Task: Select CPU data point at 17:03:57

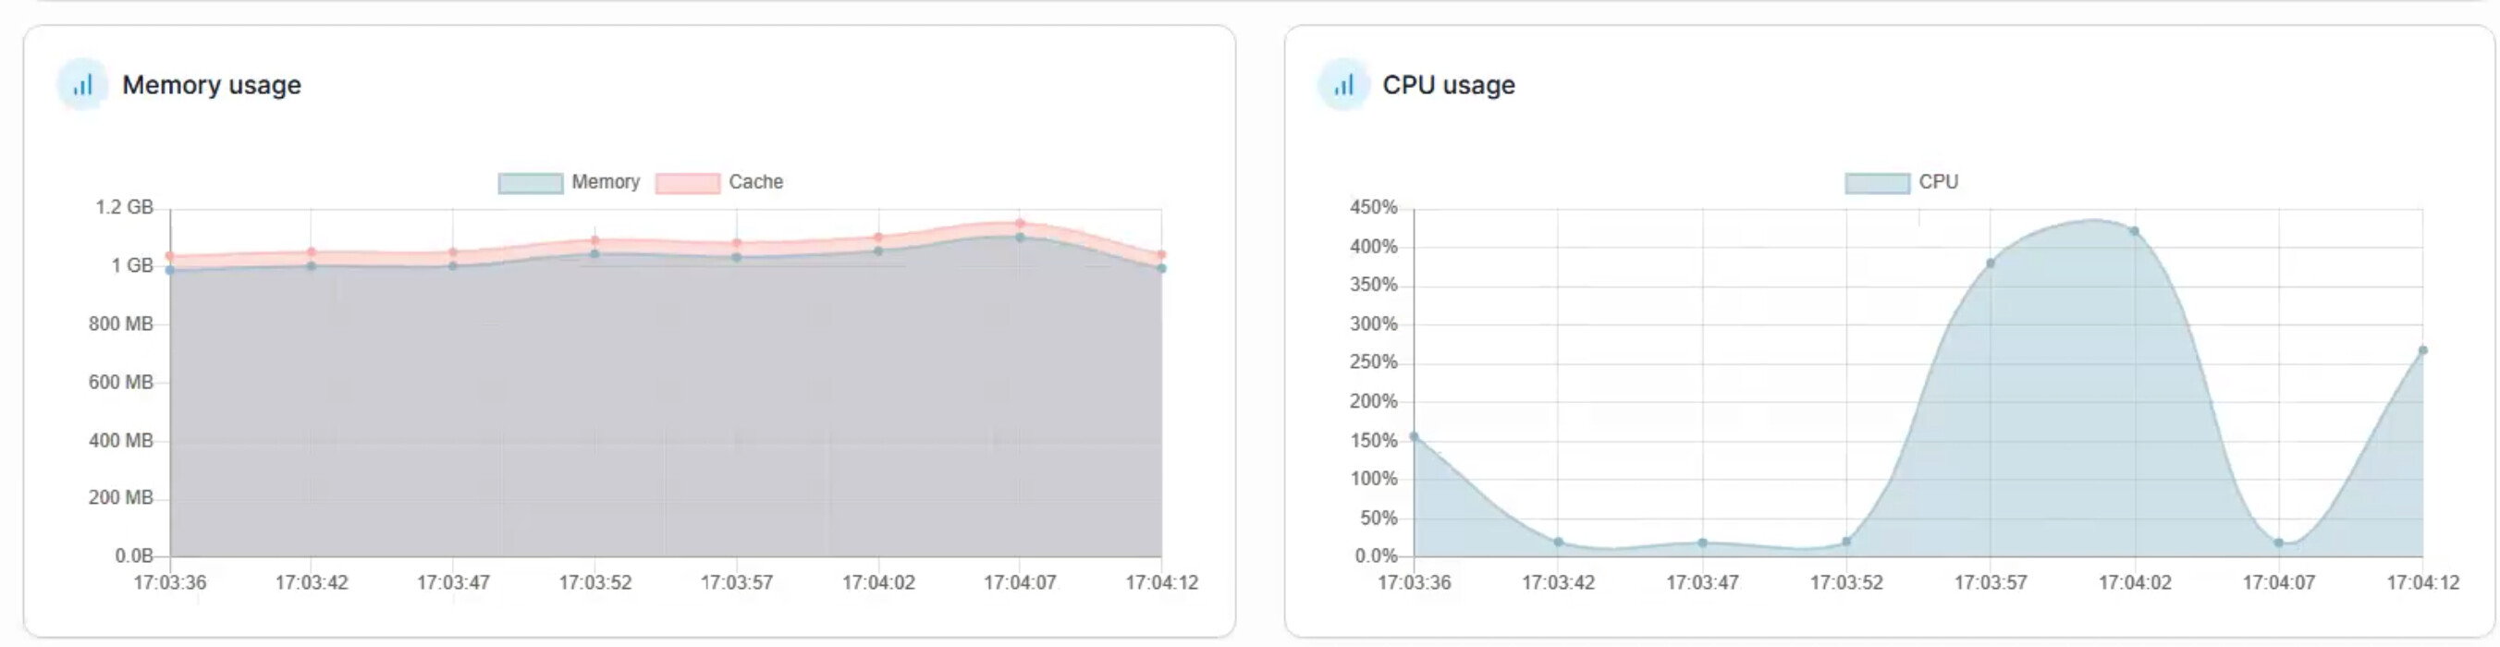Action: (x=1991, y=262)
